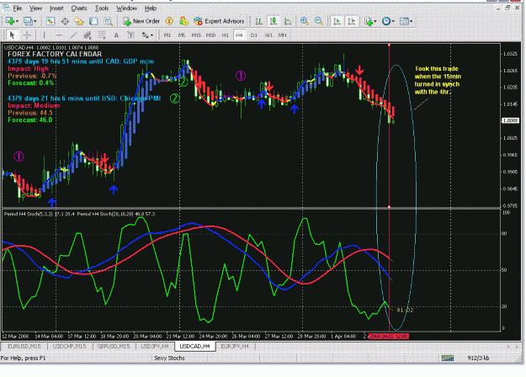Toggle the Terminal panel icon

pyautogui.click(x=93, y=22)
